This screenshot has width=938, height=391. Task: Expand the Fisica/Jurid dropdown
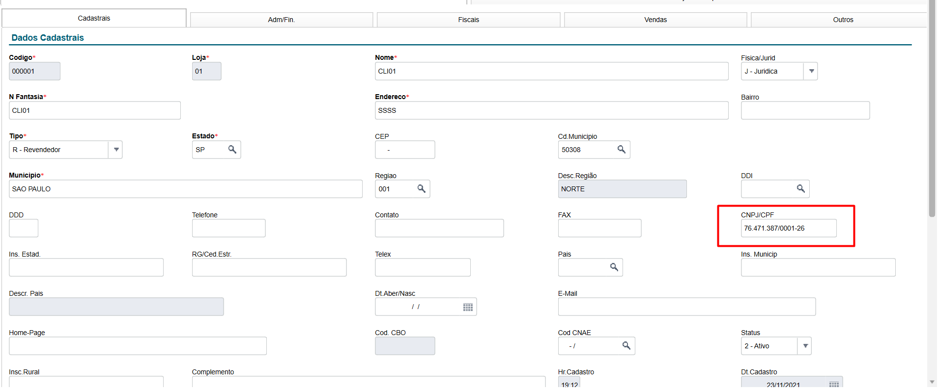[x=811, y=72]
